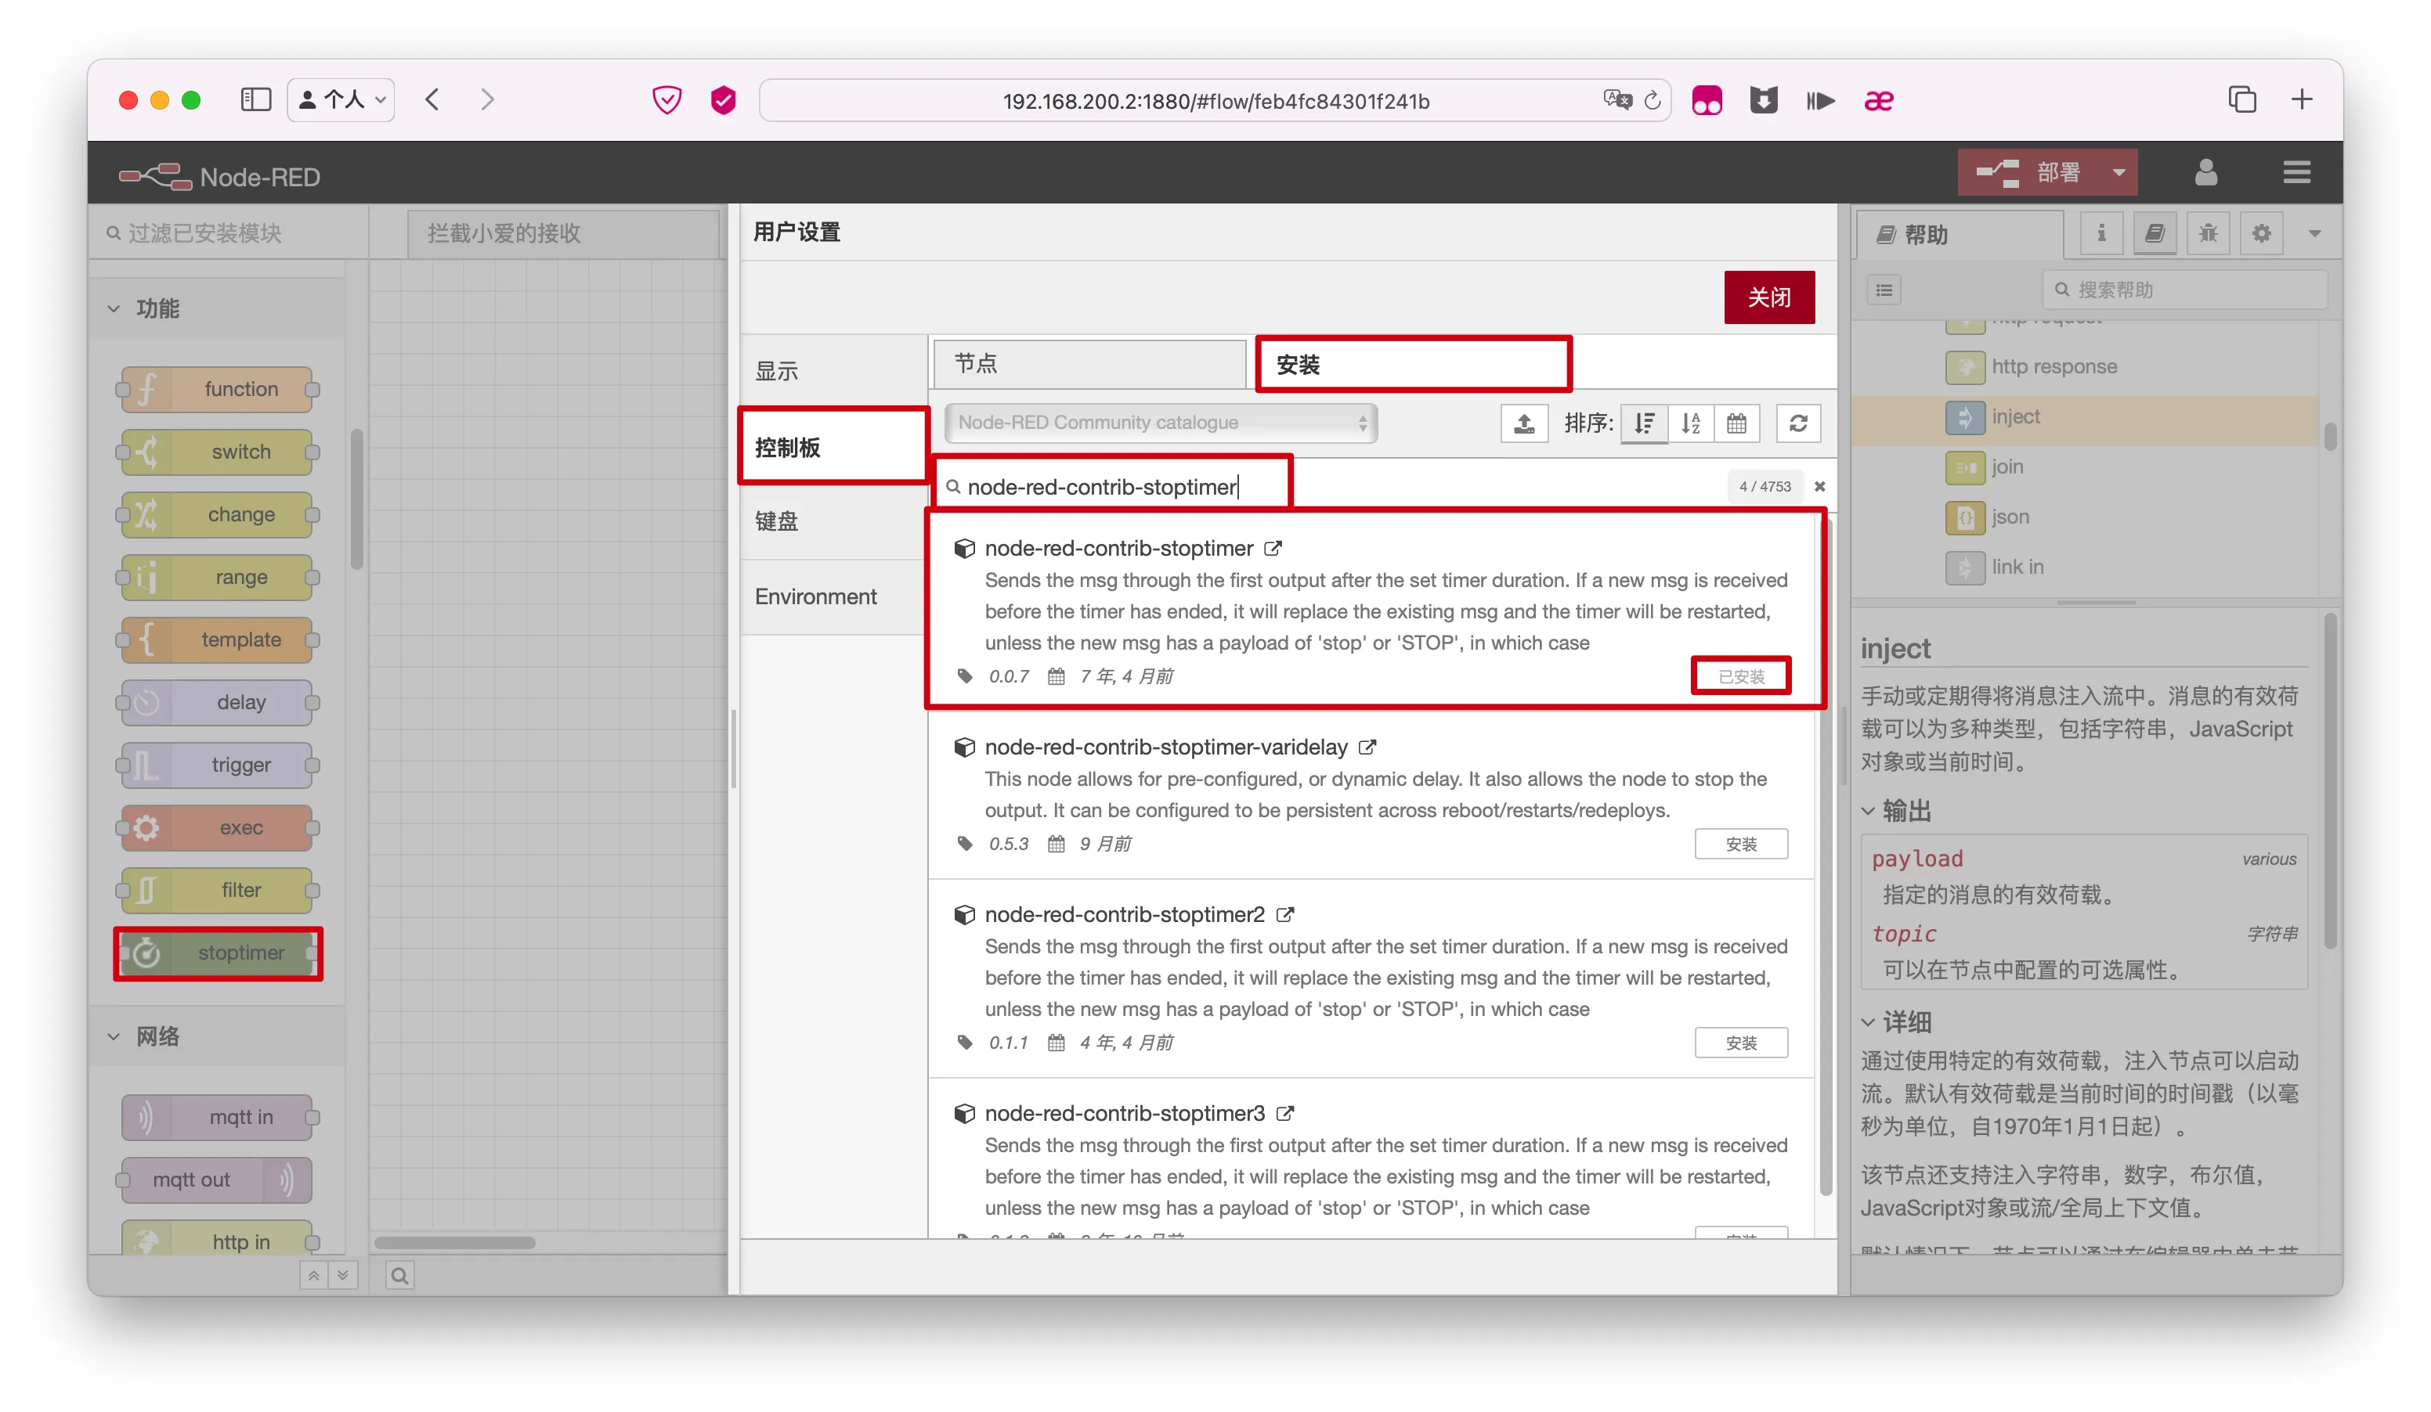Open the sidebar tabs dropdown arrow
2431x1412 pixels.
coord(2314,233)
